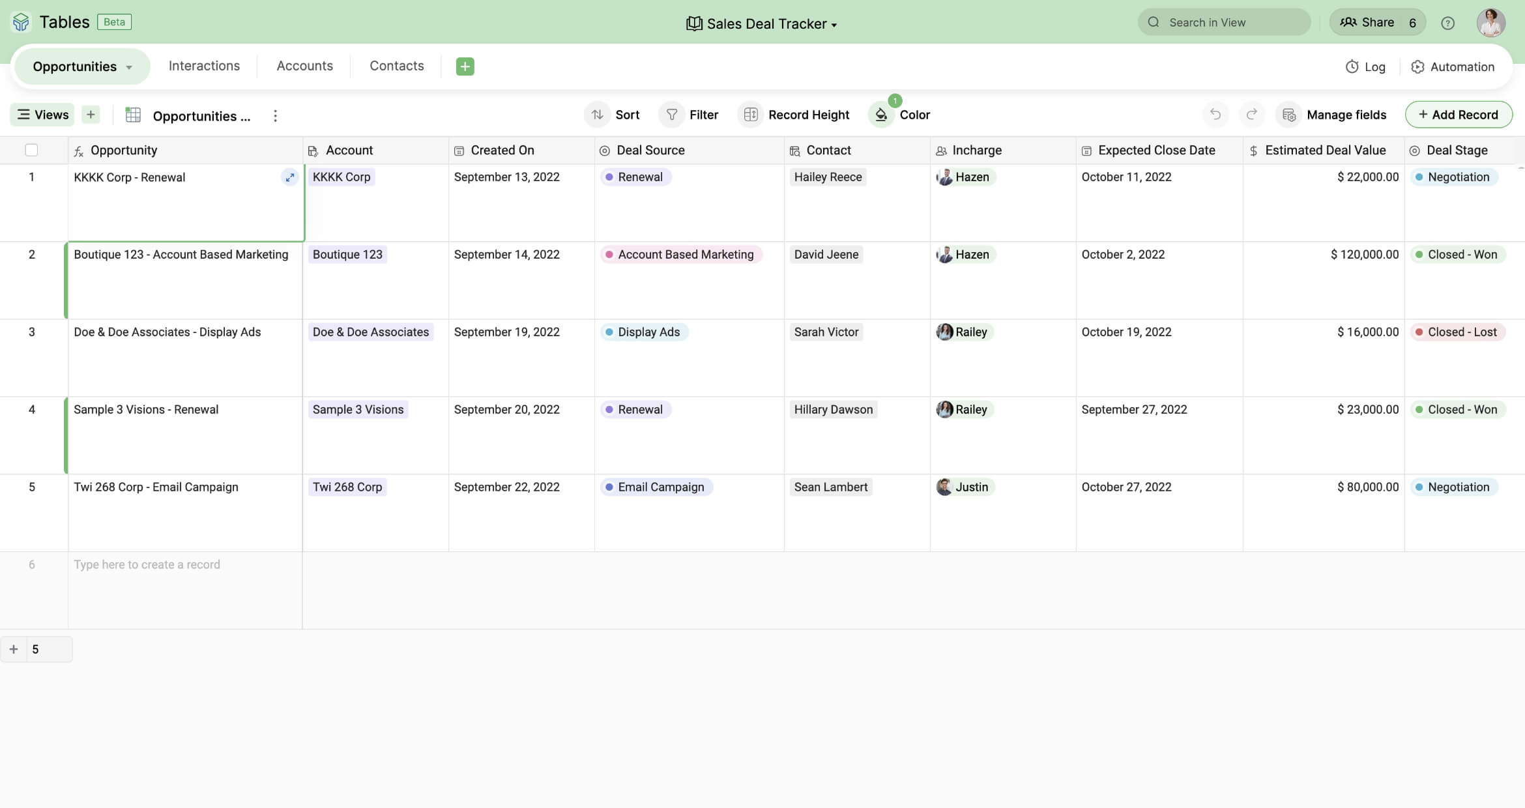The height and width of the screenshot is (808, 1525).
Task: Expand the KKKK Corp - Renewal record
Action: click(x=290, y=177)
